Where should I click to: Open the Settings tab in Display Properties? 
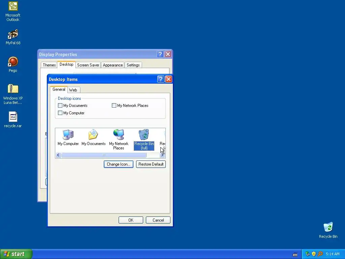(x=133, y=65)
